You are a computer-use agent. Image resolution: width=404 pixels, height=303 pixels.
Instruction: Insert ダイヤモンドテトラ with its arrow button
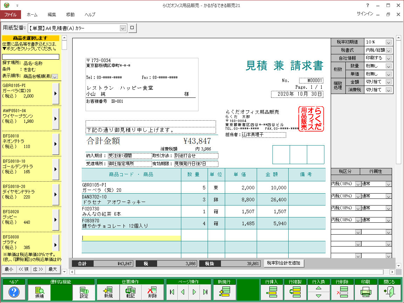(x=55, y=195)
